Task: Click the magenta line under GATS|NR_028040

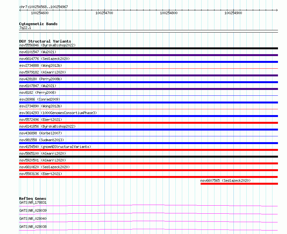Action: click(148, 221)
